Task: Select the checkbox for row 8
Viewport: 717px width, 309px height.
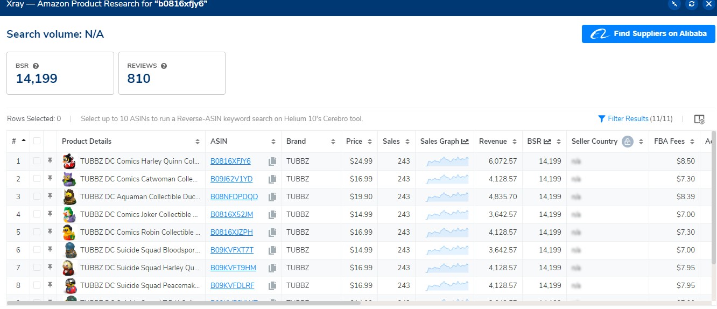Action: 37,285
